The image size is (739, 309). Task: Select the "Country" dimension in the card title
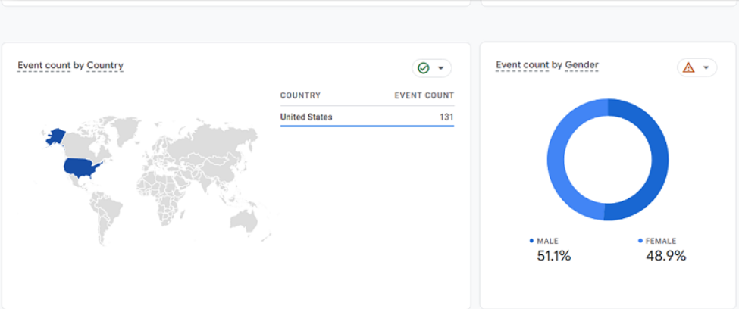click(105, 66)
